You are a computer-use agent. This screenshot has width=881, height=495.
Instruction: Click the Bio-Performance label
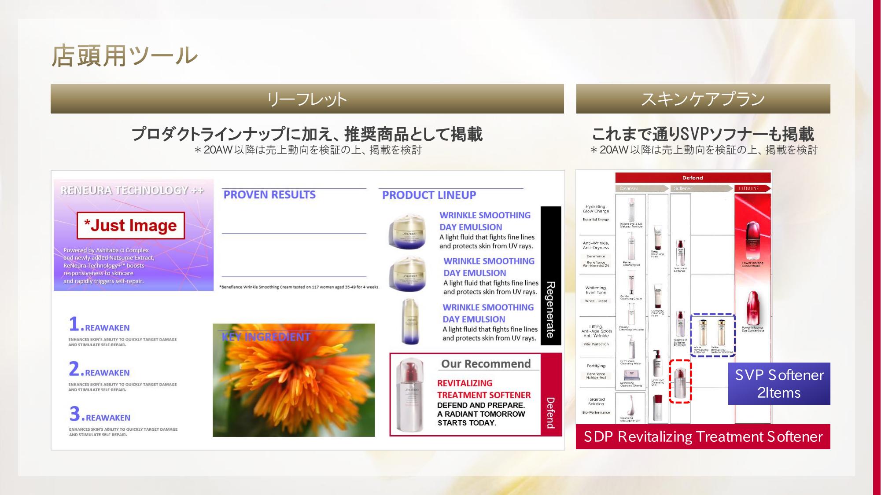click(x=596, y=412)
